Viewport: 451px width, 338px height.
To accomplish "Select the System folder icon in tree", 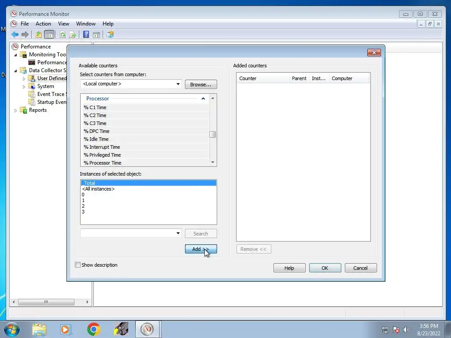I will (32, 86).
